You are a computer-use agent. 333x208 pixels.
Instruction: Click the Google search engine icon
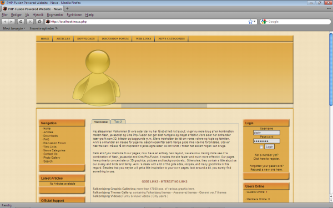pyautogui.click(x=263, y=22)
